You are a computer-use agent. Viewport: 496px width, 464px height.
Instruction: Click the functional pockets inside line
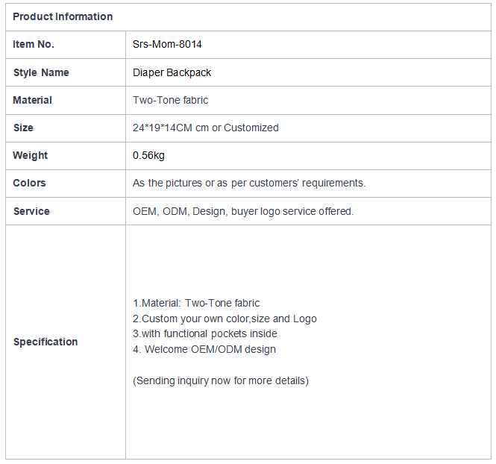click(x=204, y=333)
